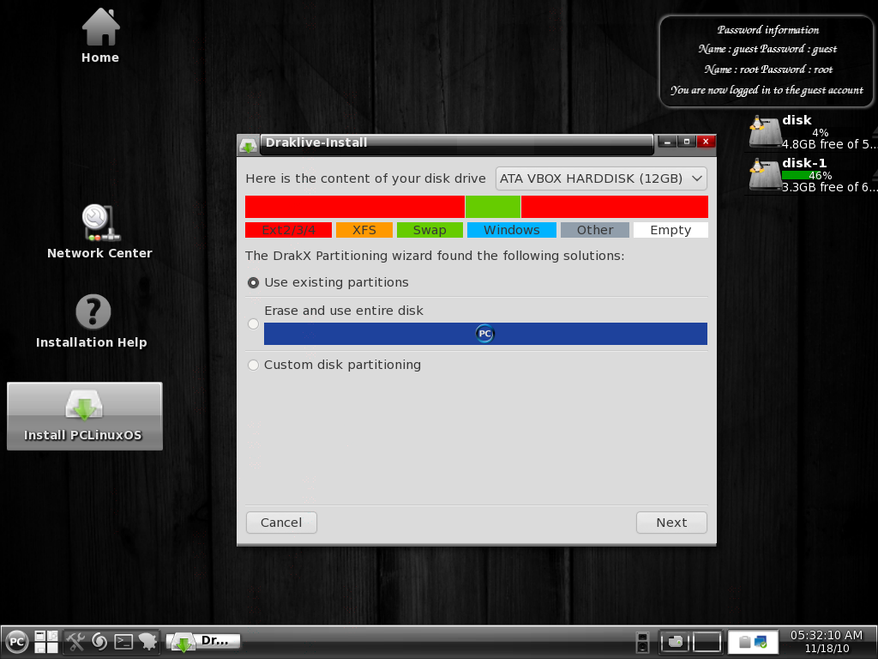
Task: Click the Cancel button
Action: coord(281,523)
